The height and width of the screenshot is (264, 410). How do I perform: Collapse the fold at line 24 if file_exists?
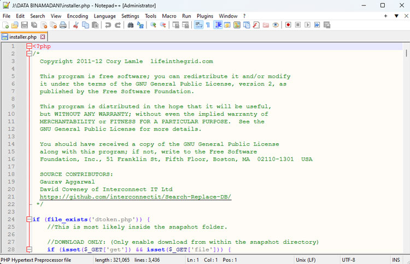pyautogui.click(x=29, y=219)
